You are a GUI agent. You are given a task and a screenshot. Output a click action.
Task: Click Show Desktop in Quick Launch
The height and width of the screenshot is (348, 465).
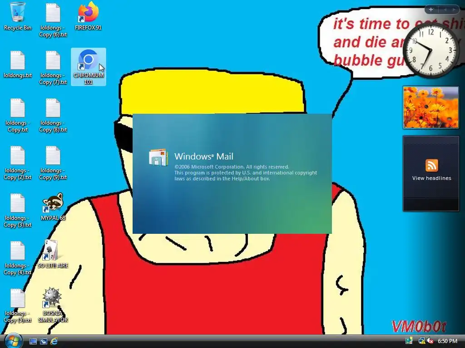point(33,341)
